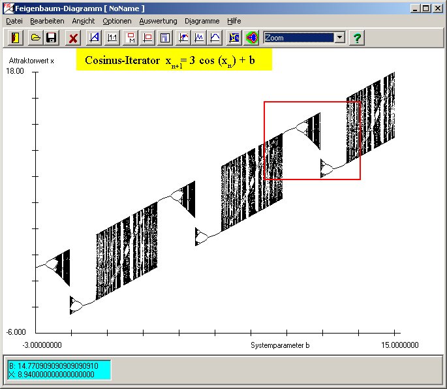This screenshot has height=389, width=447.
Task: Click the B: 14.77 coordinate readout
Action: point(54,366)
